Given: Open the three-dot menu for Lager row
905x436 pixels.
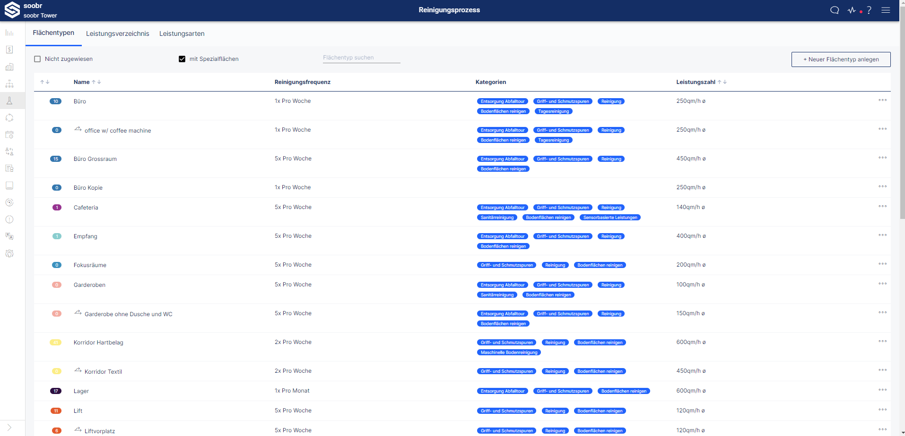Looking at the screenshot, I should [x=882, y=390].
